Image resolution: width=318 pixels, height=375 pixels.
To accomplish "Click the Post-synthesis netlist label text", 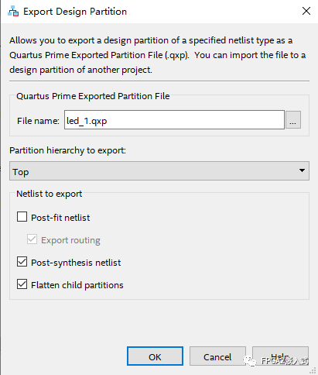I will [76, 263].
